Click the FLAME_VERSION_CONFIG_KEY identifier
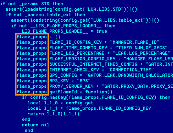 [x=82, y=59]
